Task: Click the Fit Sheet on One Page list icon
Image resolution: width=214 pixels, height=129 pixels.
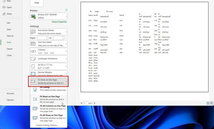Action: (x=35, y=99)
